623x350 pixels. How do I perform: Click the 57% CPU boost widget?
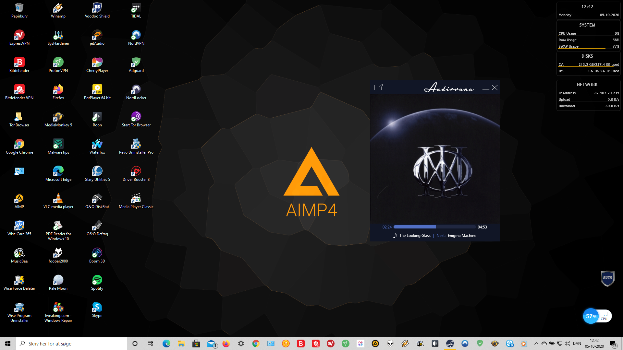click(x=591, y=316)
